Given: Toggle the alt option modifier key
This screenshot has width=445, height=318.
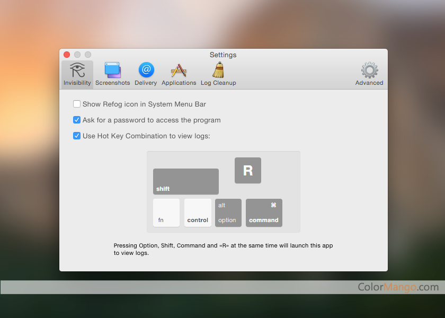Looking at the screenshot, I should point(228,213).
